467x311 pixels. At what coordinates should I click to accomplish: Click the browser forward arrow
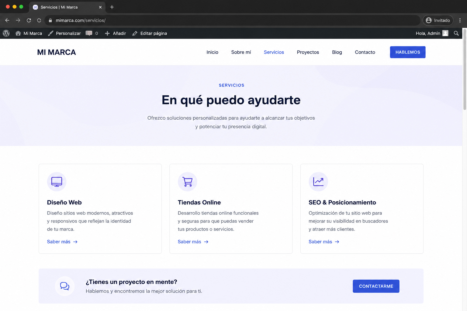(x=18, y=20)
